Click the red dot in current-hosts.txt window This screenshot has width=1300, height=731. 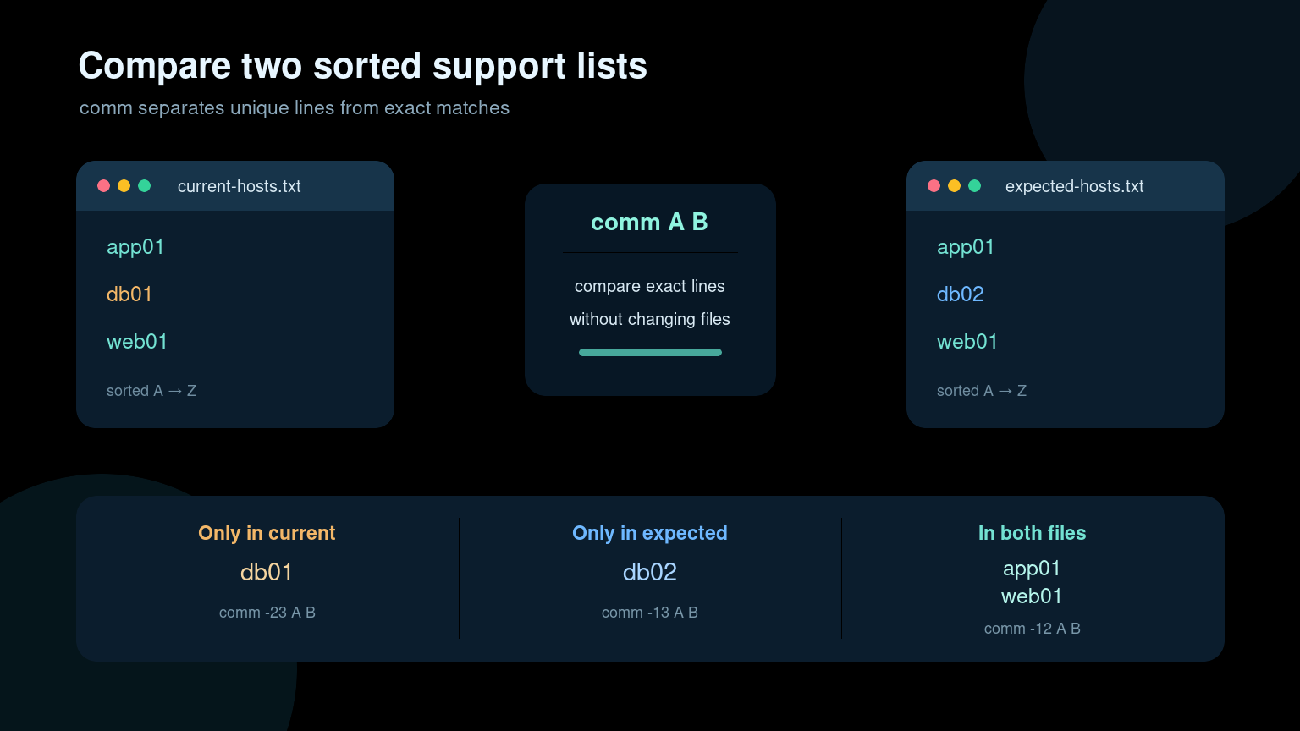(103, 186)
